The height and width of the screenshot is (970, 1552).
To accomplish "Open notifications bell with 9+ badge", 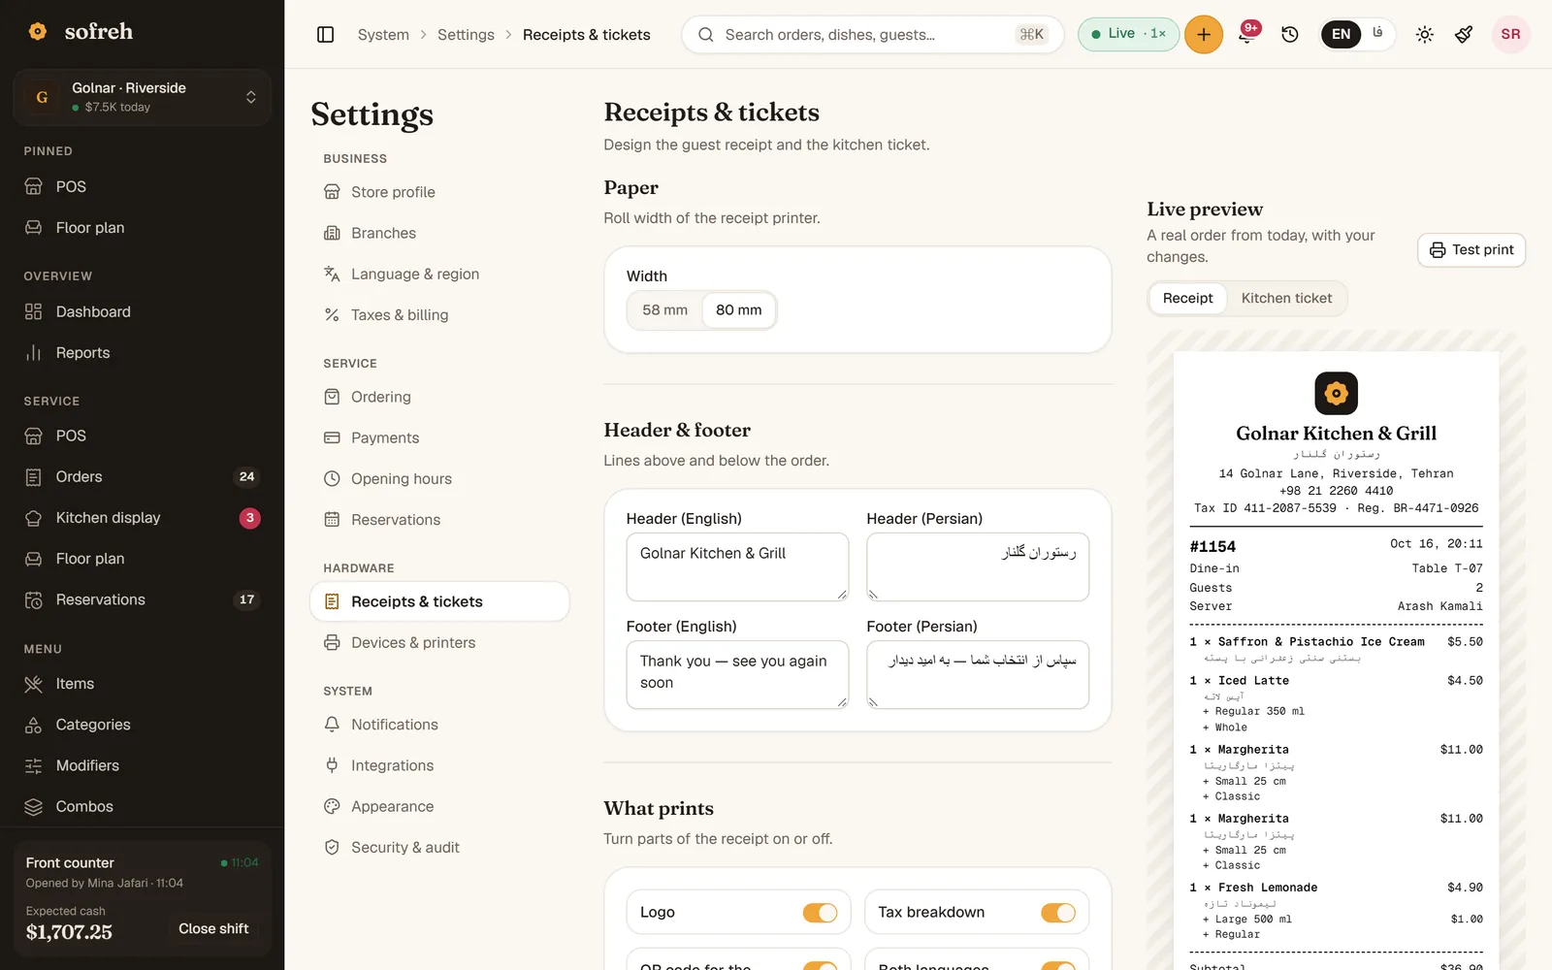I will click(x=1246, y=35).
